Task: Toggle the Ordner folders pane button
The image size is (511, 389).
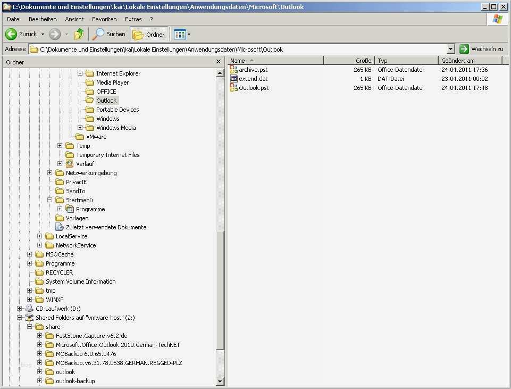Action: [x=149, y=34]
